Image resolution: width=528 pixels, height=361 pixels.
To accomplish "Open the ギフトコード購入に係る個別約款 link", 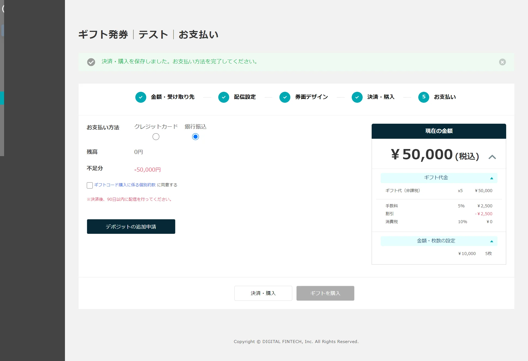I will point(125,185).
